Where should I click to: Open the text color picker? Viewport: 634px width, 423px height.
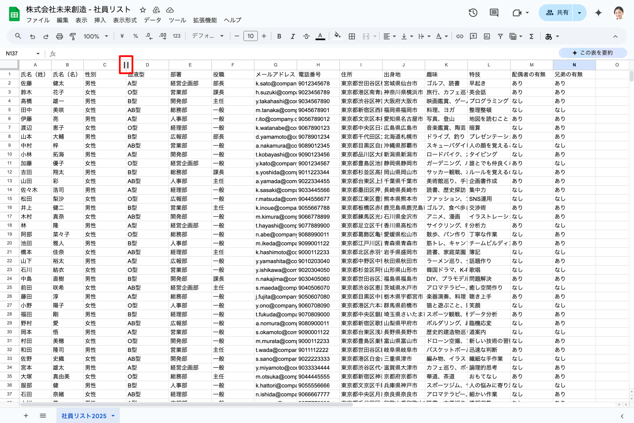click(320, 36)
